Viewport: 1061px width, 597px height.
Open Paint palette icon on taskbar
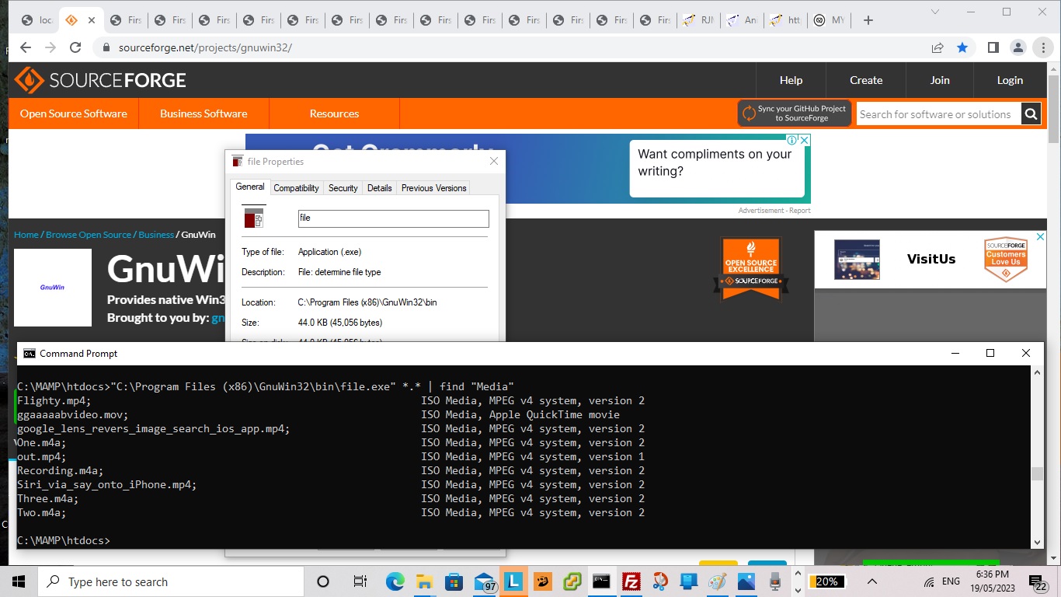718,581
